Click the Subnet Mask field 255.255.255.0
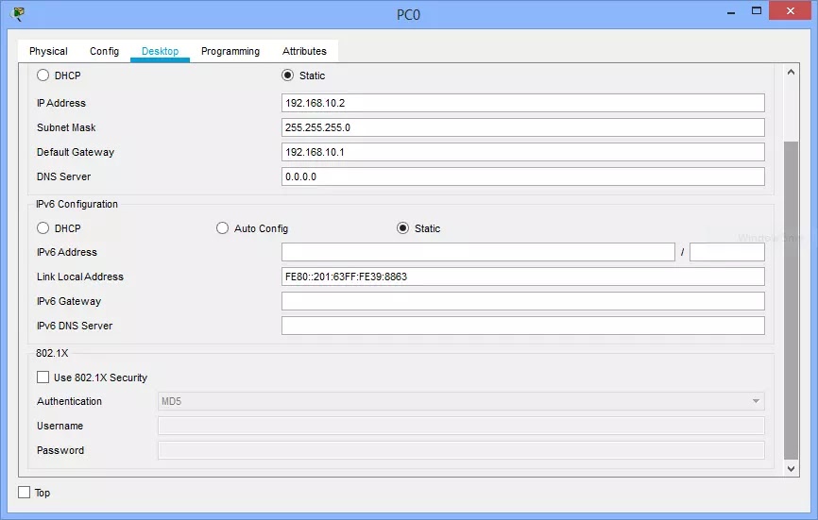Image resolution: width=818 pixels, height=520 pixels. point(522,127)
